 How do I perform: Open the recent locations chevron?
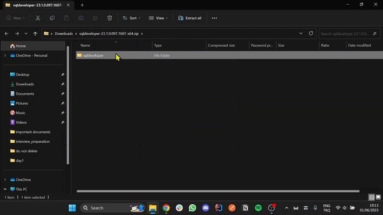click(26, 33)
